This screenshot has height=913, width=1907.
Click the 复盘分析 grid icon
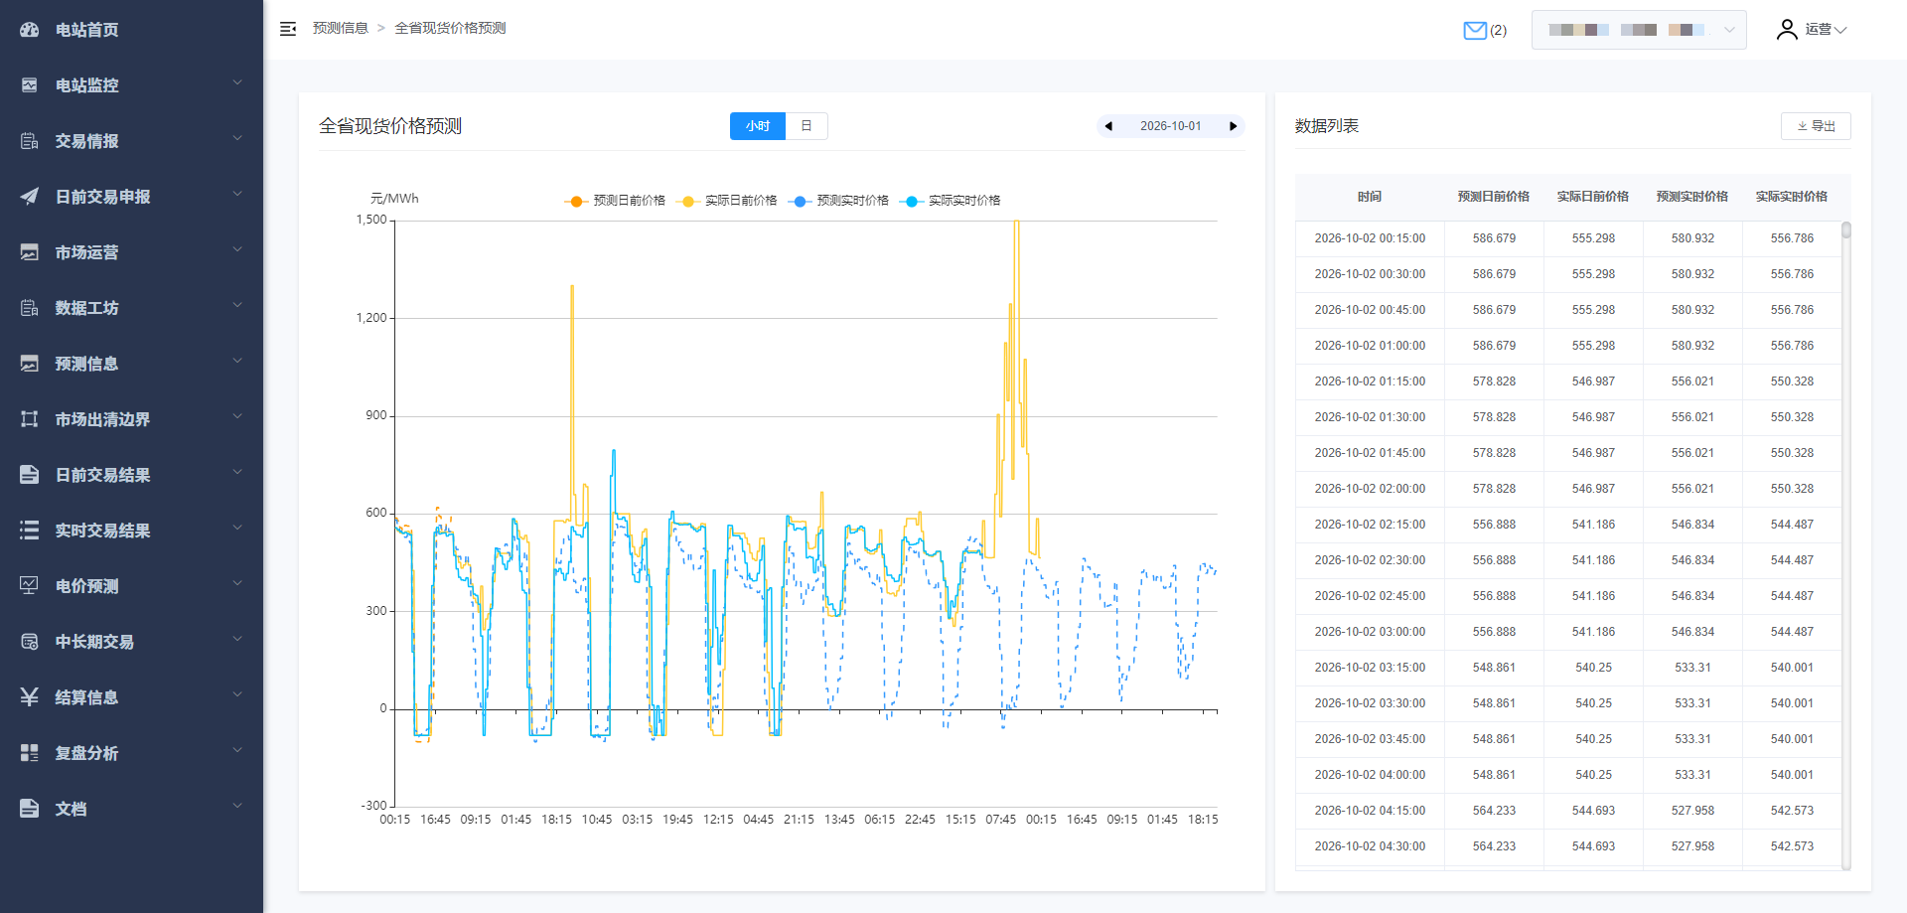point(30,753)
